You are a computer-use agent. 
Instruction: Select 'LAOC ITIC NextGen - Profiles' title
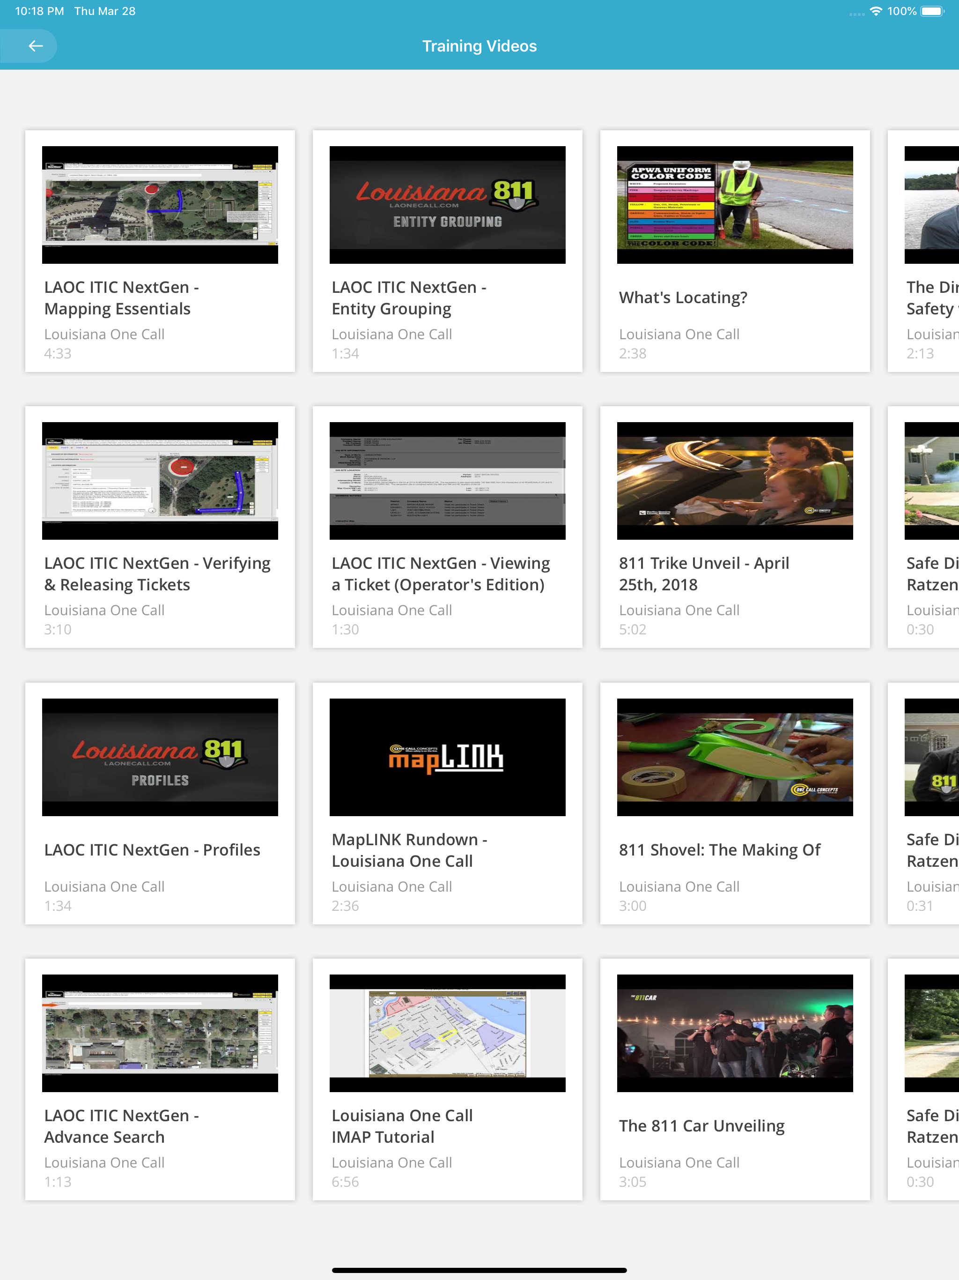point(152,849)
